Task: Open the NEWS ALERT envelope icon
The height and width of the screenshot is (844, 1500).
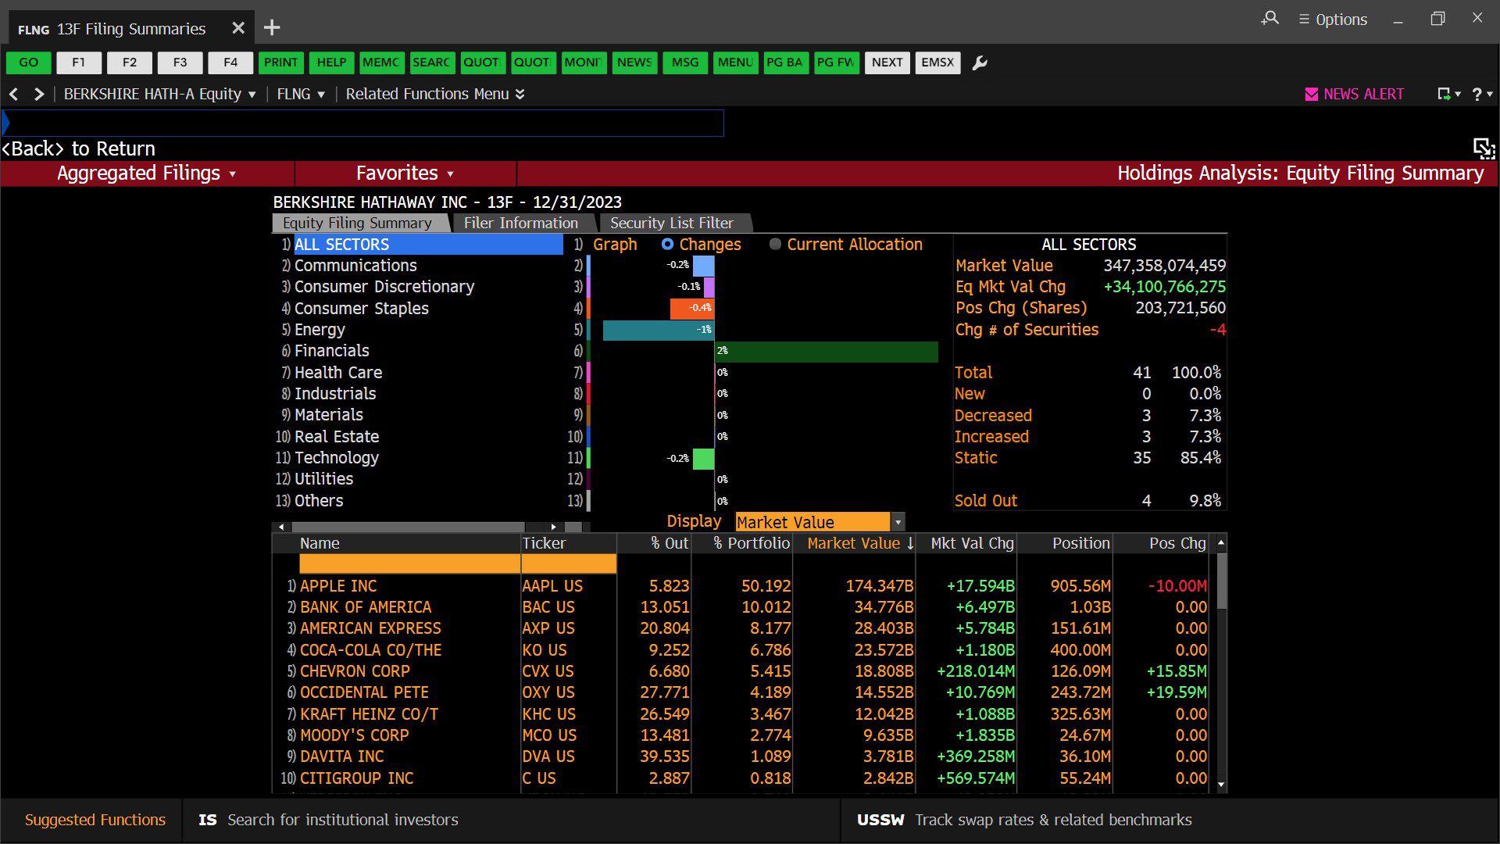Action: point(1312,94)
